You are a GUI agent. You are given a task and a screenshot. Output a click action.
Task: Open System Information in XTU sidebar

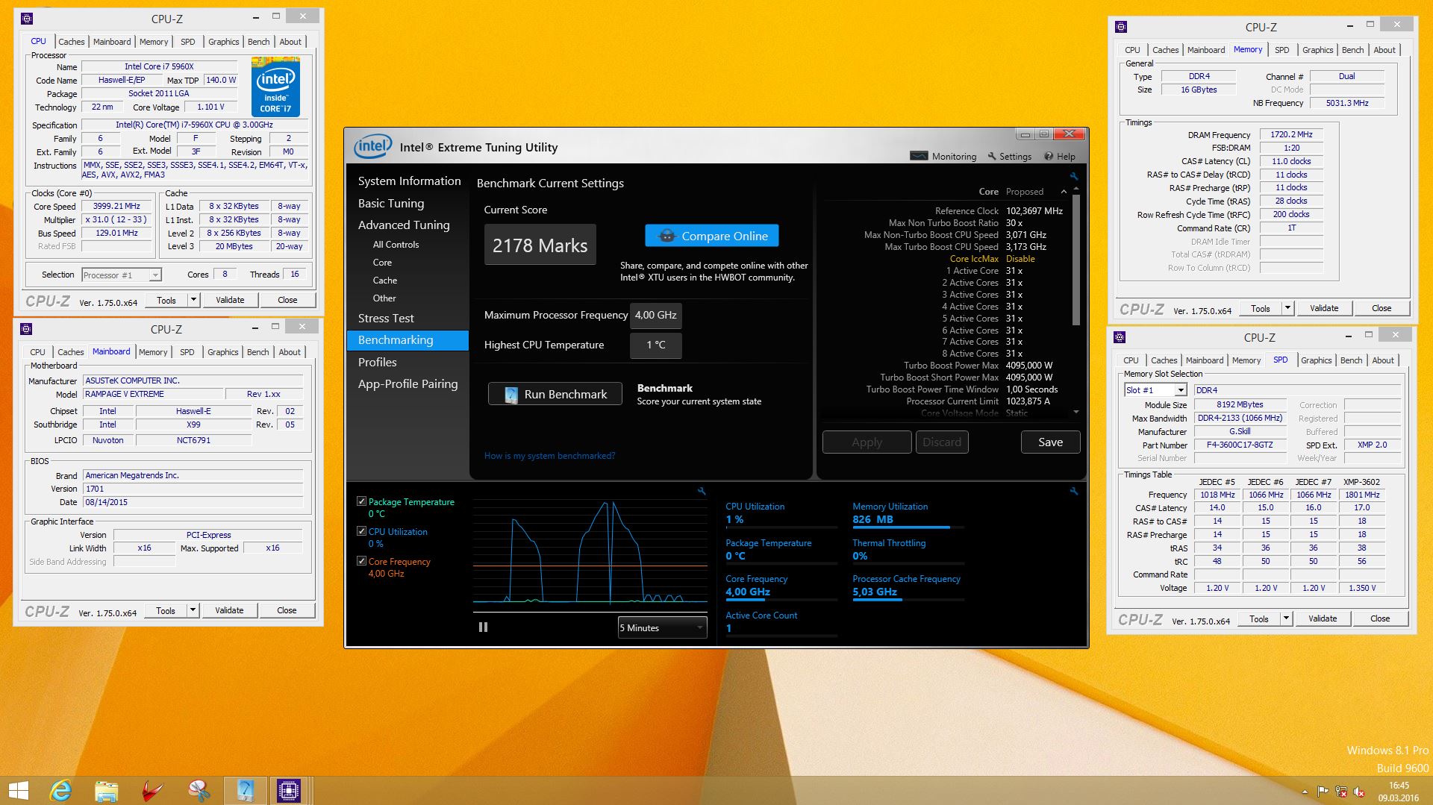(409, 181)
